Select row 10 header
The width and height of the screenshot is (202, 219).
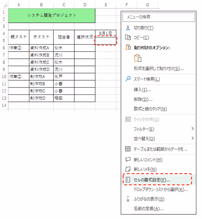[x=4, y=76]
